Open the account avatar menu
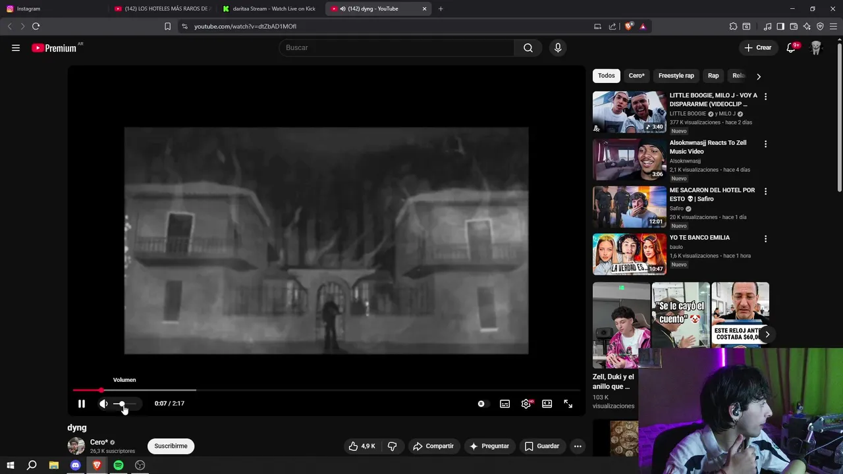This screenshot has width=843, height=474. pyautogui.click(x=816, y=47)
